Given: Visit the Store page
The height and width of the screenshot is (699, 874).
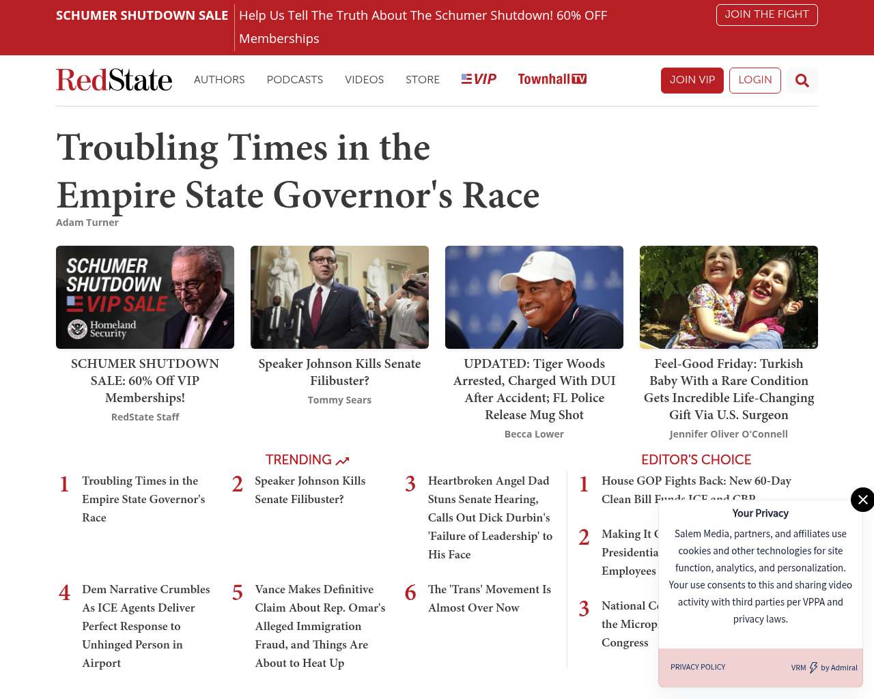Looking at the screenshot, I should pos(423,80).
